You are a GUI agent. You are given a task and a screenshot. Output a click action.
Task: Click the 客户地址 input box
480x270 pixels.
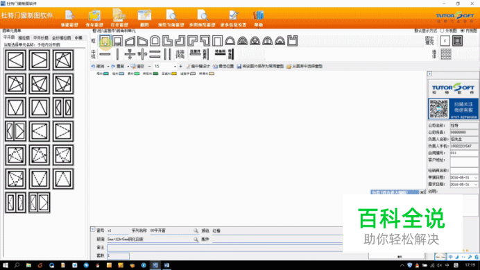(464, 162)
